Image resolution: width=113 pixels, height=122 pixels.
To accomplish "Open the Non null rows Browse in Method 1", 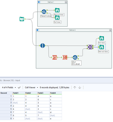I will [x=57, y=10].
